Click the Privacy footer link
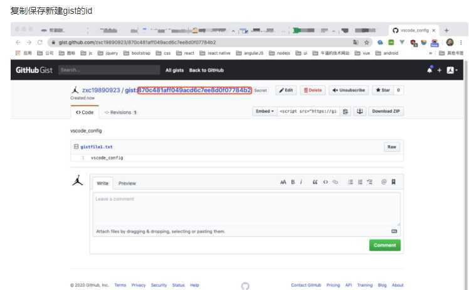This screenshot has width=469, height=290. [x=139, y=285]
